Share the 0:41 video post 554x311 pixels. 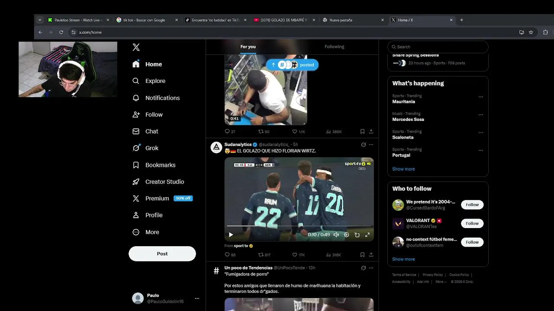point(371,131)
